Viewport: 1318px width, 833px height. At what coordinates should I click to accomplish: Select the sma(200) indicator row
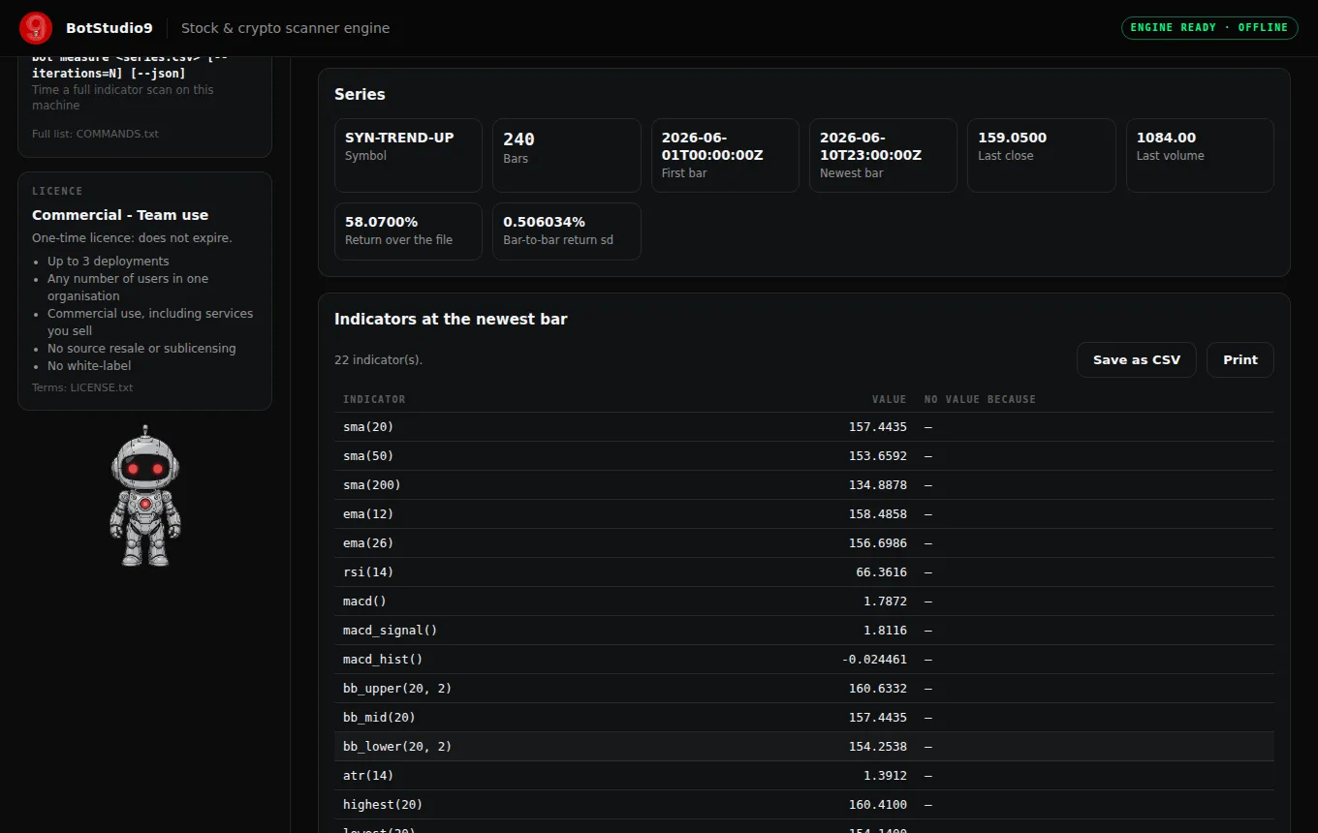804,485
